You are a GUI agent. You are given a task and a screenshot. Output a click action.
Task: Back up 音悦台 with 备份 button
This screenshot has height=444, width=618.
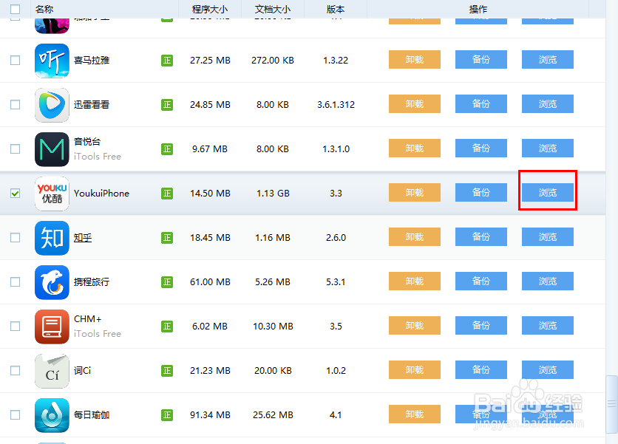[x=481, y=148]
